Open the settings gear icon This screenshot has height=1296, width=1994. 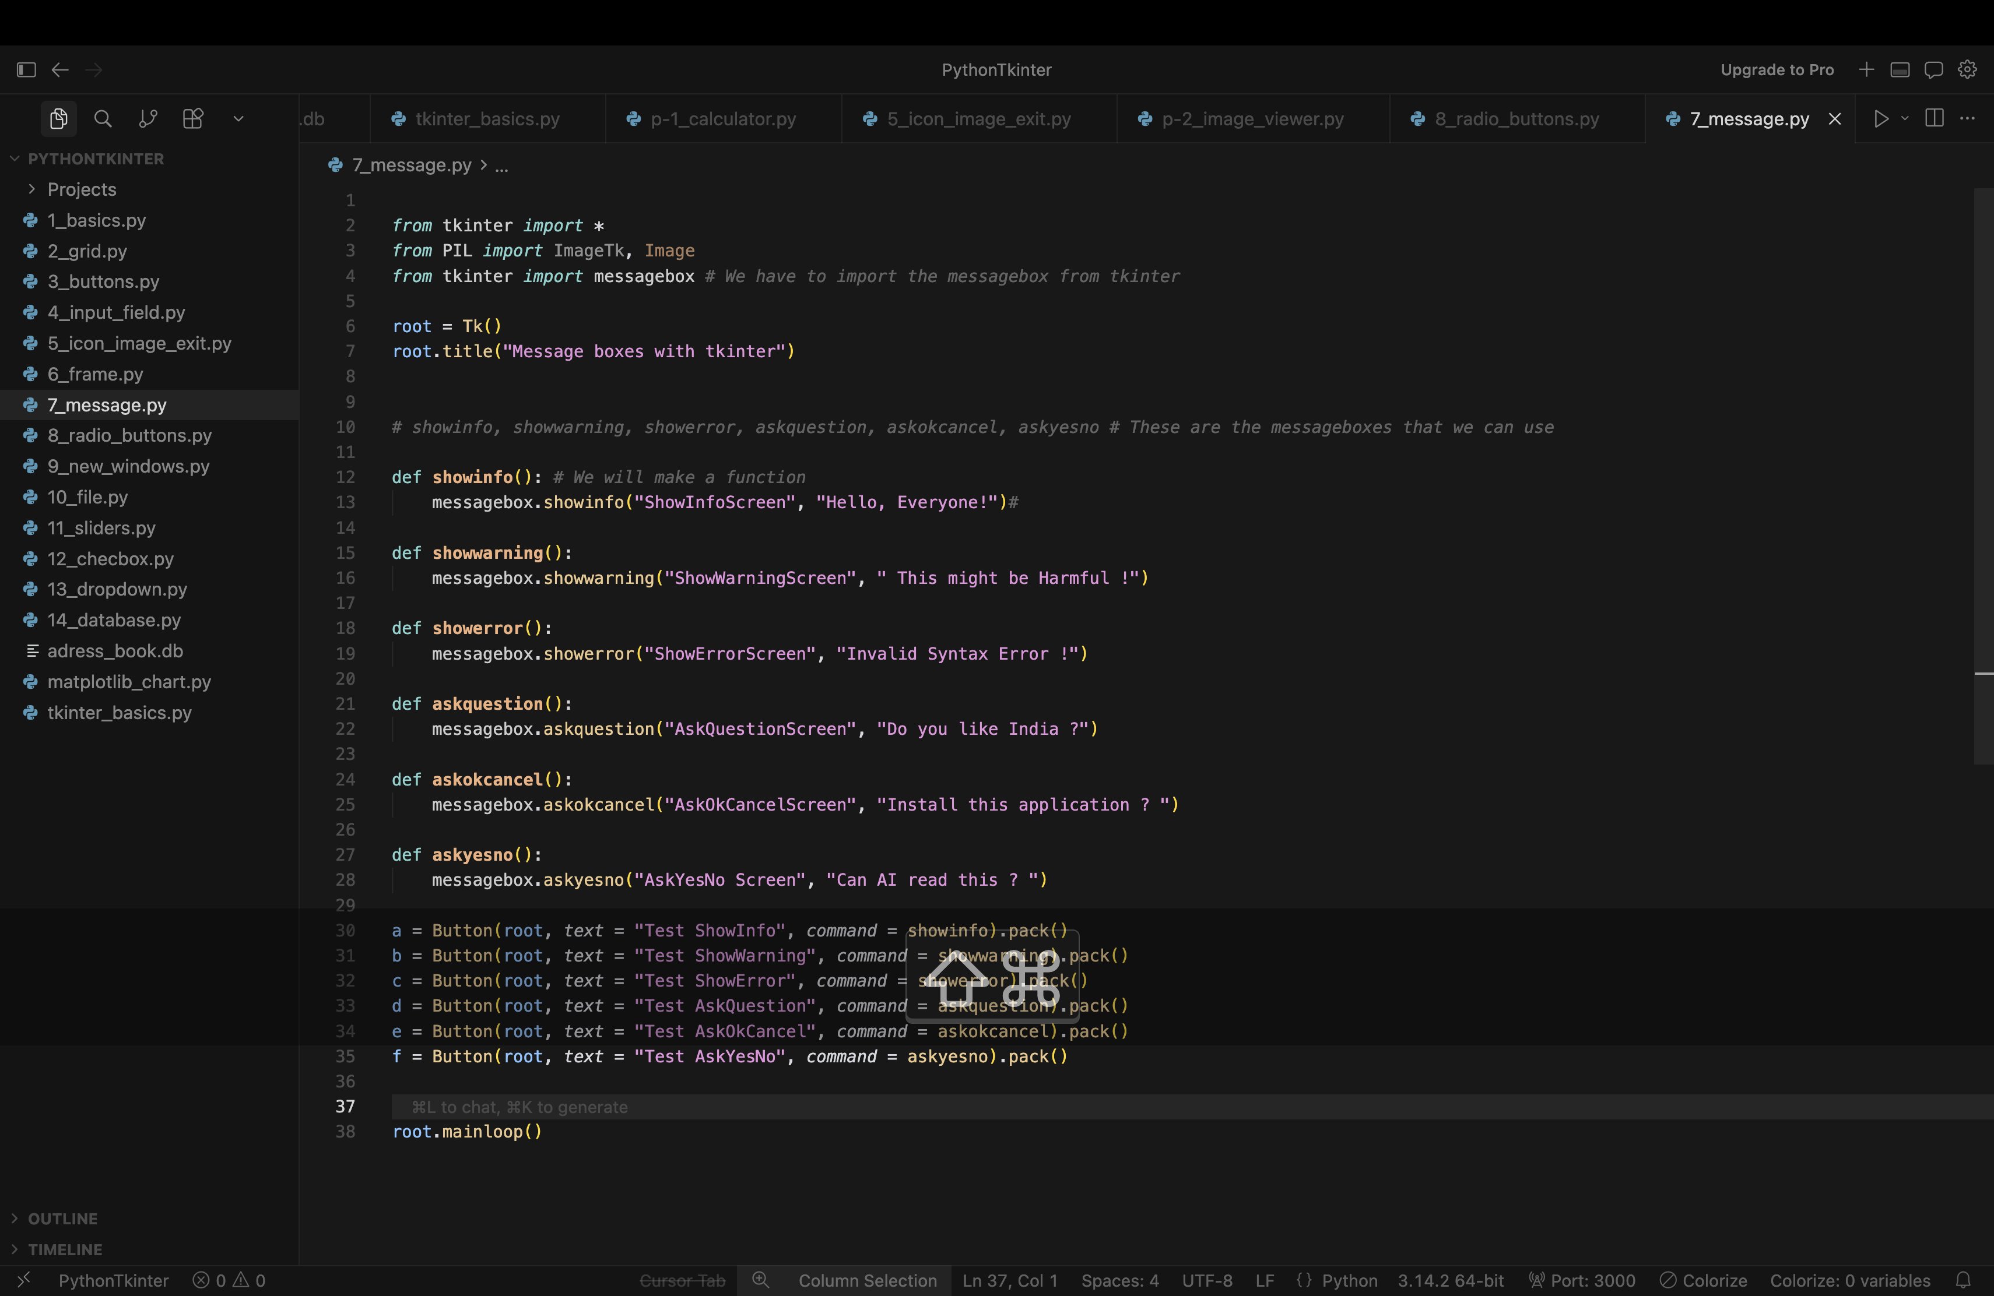[x=1967, y=69]
